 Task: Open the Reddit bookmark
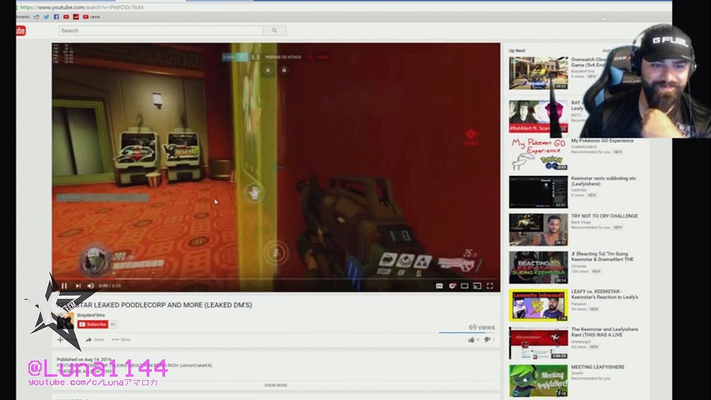[x=37, y=17]
